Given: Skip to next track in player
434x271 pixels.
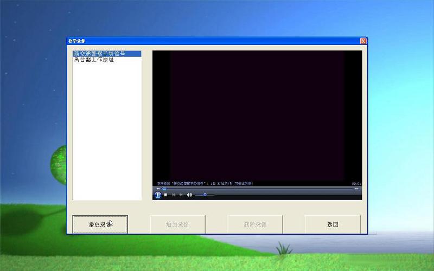Looking at the screenshot, I should [181, 195].
